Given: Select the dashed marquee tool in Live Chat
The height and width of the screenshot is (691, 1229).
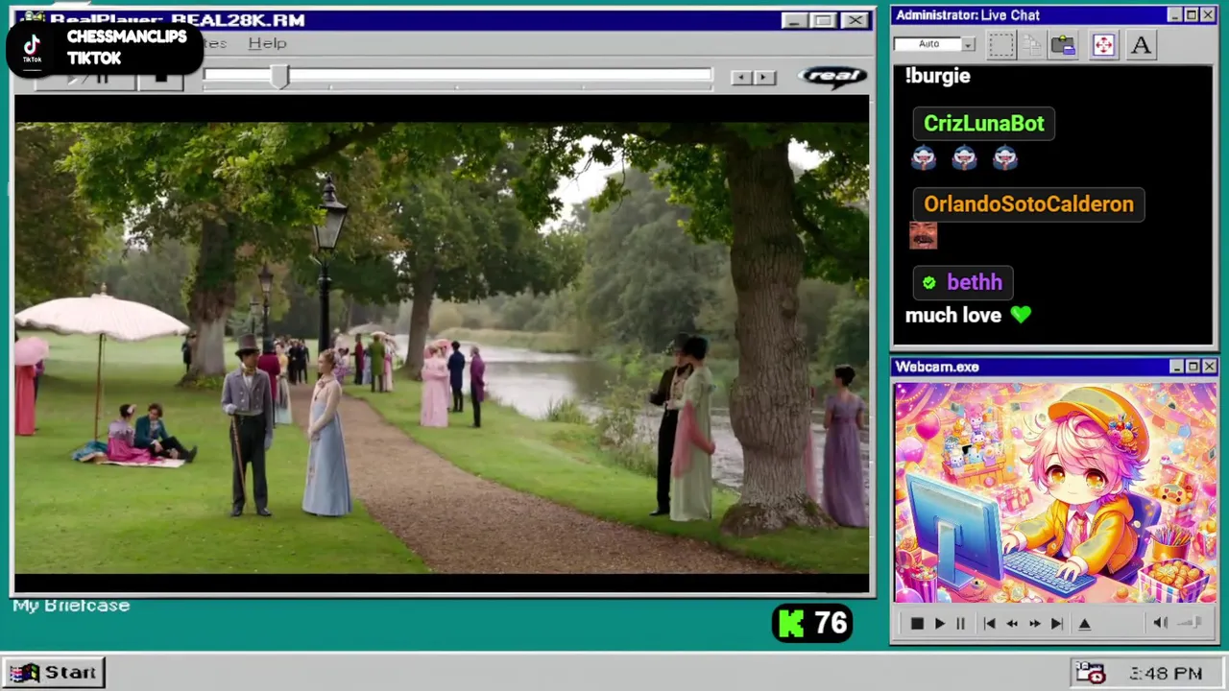Looking at the screenshot, I should (1001, 45).
